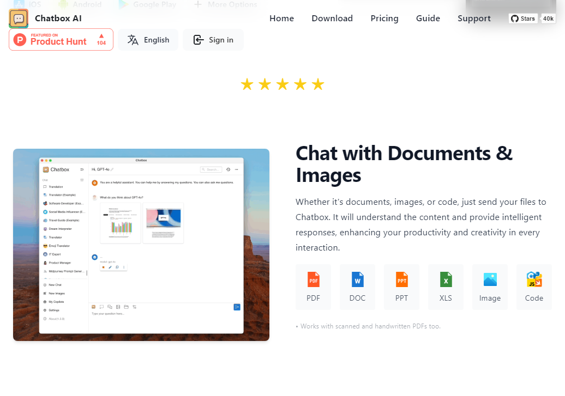This screenshot has height=396, width=565.
Task: Click the translate icon beside English
Action: 133,40
